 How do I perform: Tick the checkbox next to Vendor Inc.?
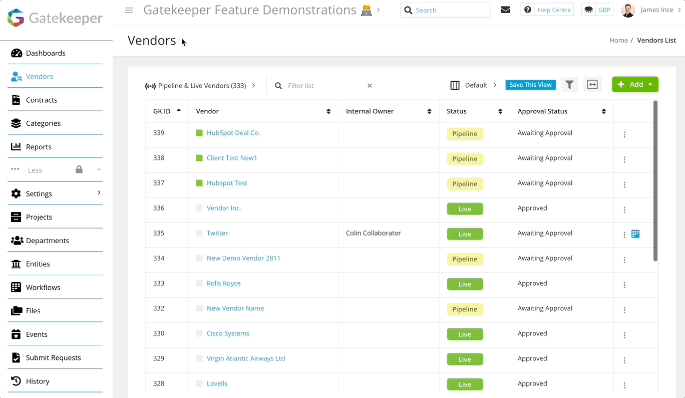[199, 208]
